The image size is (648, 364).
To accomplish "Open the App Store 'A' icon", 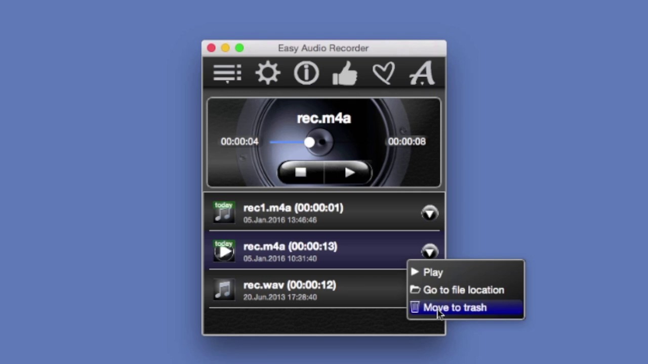I will coord(422,73).
